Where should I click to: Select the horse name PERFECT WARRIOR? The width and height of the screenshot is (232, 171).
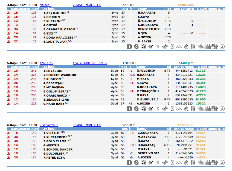(57, 75)
